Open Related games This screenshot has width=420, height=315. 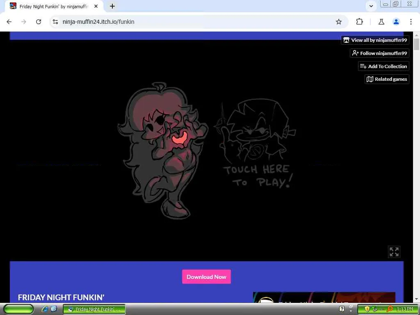pos(387,79)
